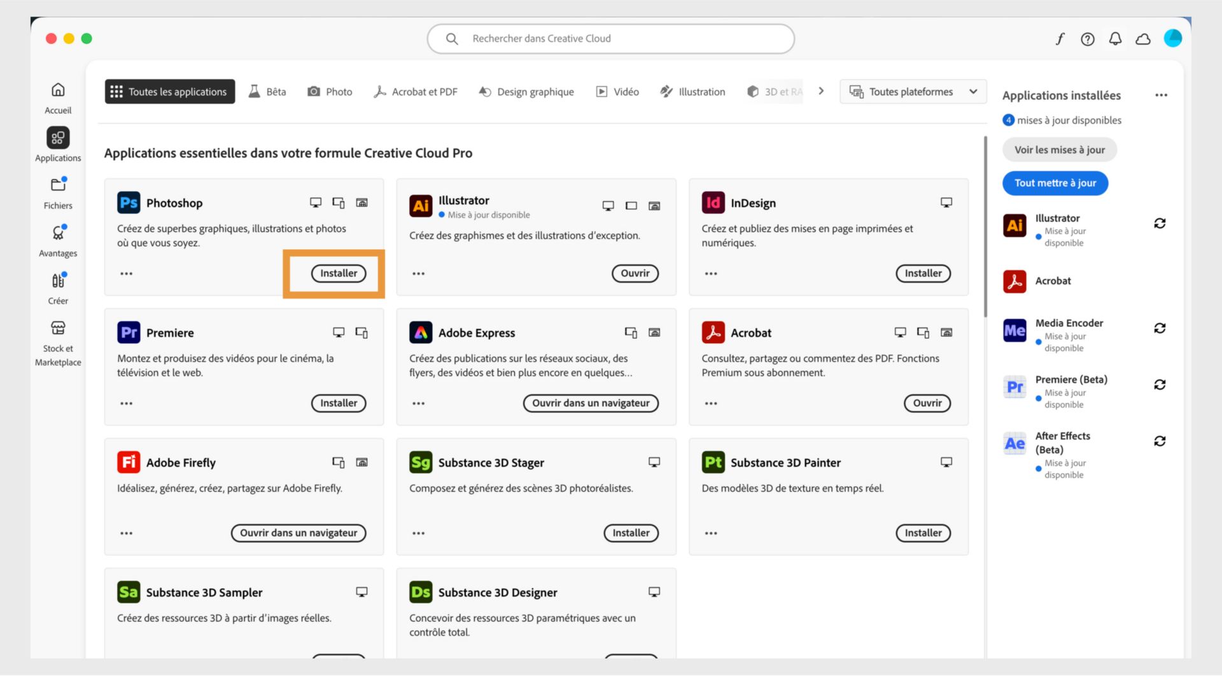1222x676 pixels.
Task: Click the Illustrator card app icon
Action: 421,206
